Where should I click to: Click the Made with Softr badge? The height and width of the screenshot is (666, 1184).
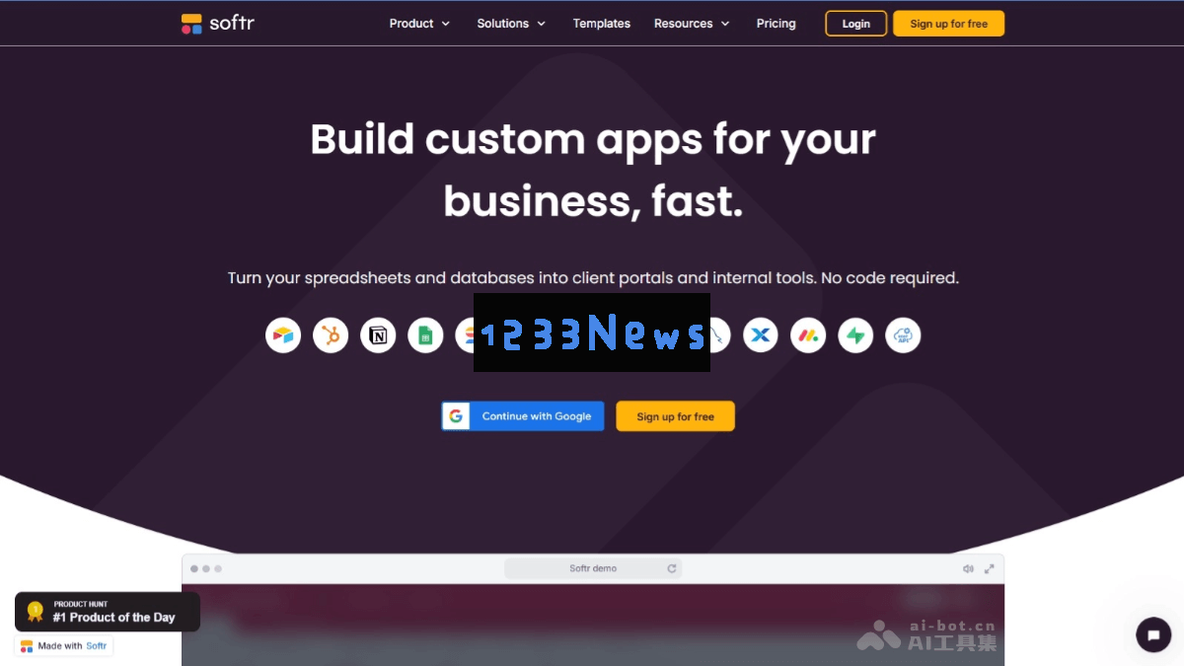[x=64, y=646]
